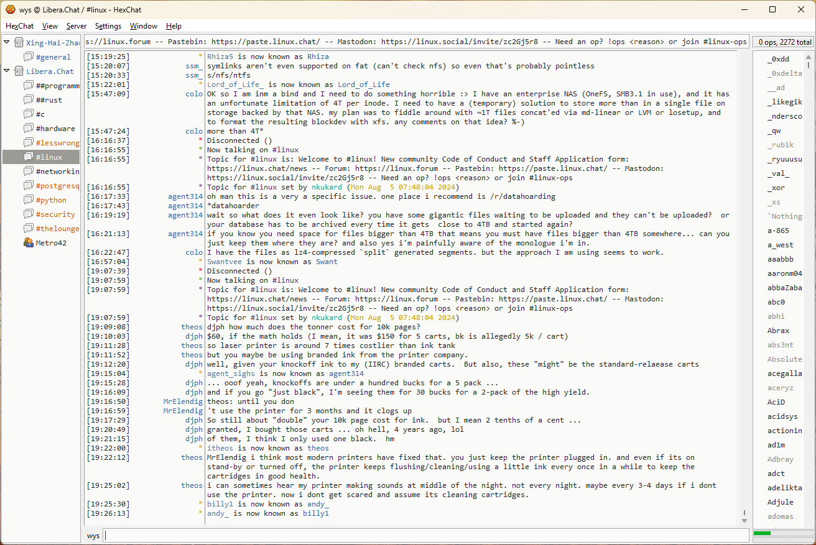The width and height of the screenshot is (816, 545).
Task: Open the Metro42 private chat icon
Action: (x=29, y=242)
